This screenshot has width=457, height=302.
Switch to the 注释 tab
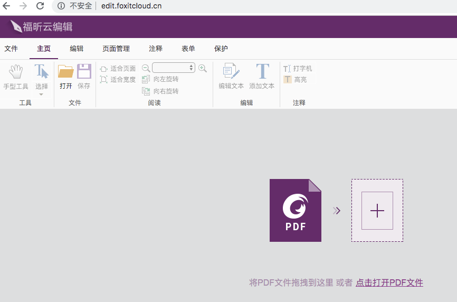coord(156,49)
